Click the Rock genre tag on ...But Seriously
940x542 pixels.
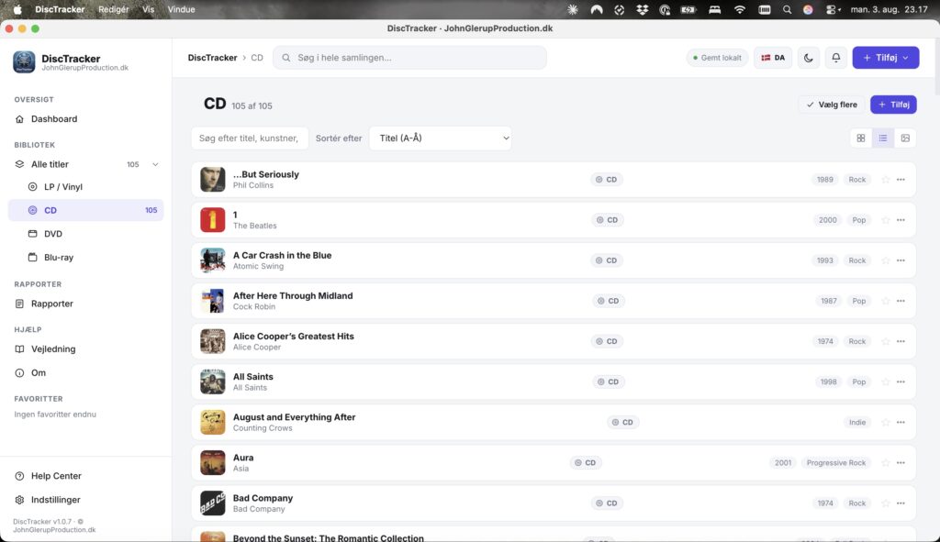click(x=856, y=180)
